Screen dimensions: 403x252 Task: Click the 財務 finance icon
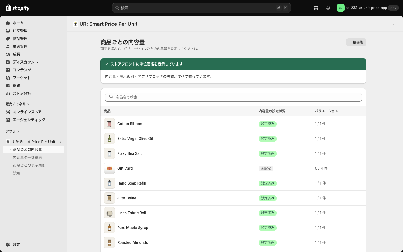point(8,86)
